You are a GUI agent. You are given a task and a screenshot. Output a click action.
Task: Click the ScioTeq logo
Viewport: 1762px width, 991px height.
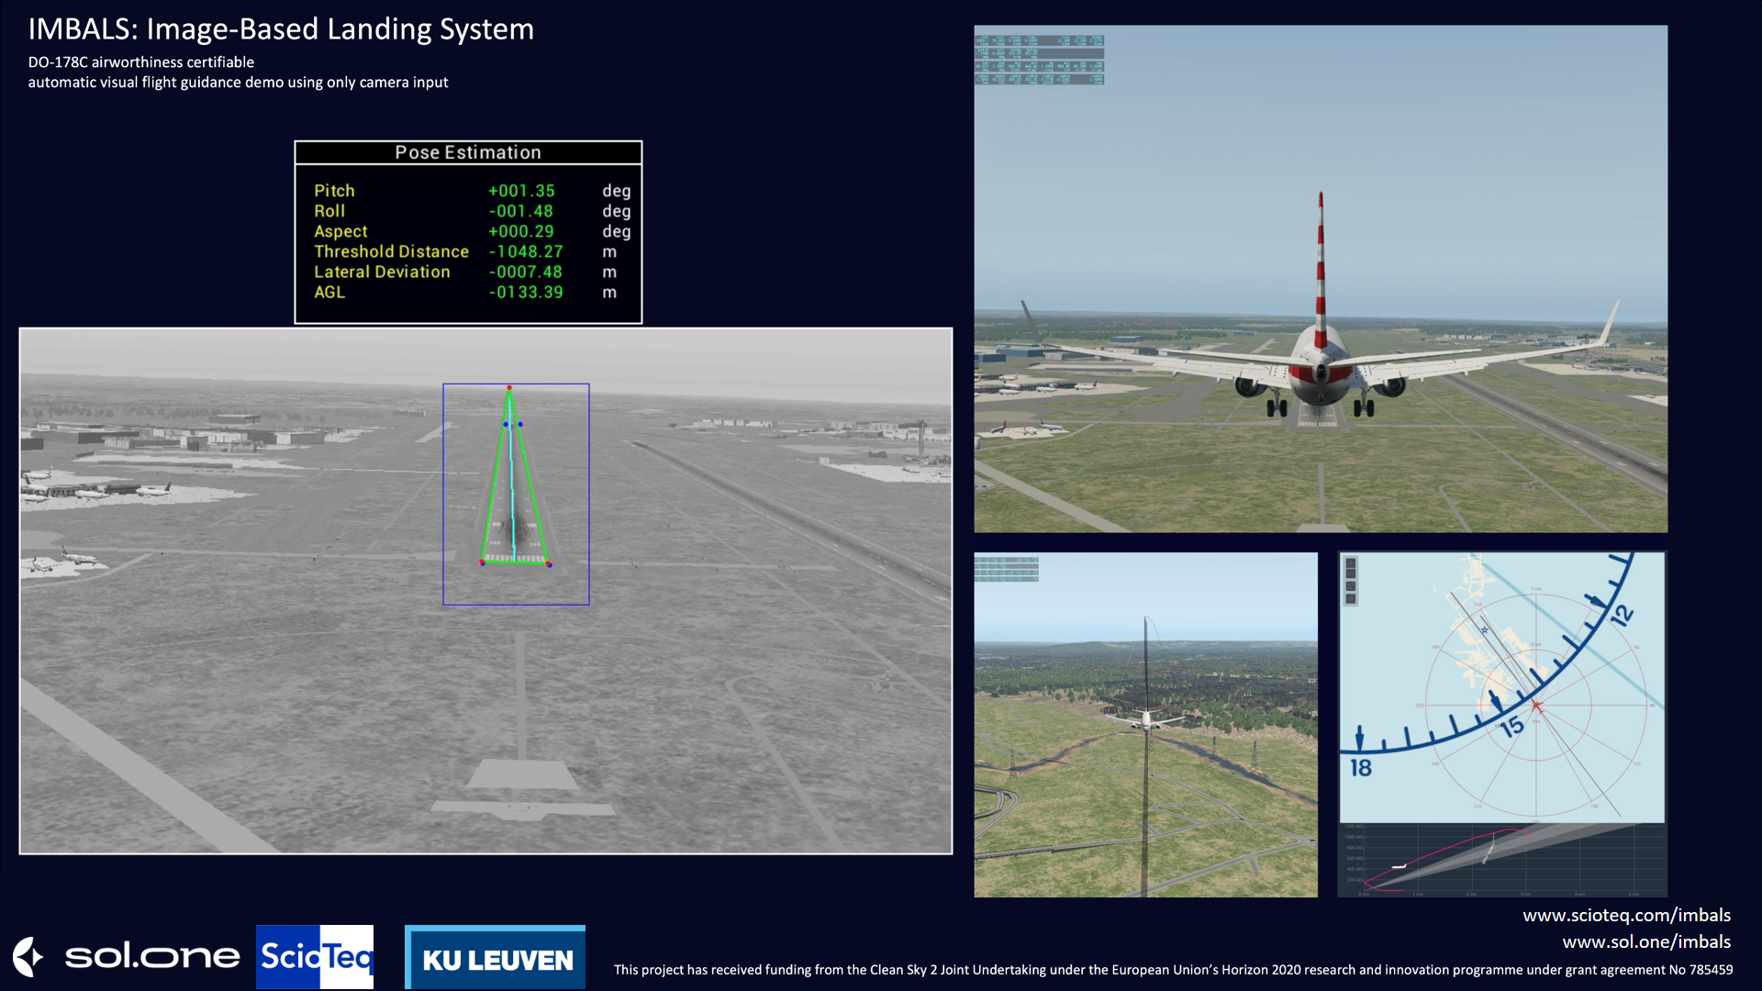pyautogui.click(x=315, y=956)
